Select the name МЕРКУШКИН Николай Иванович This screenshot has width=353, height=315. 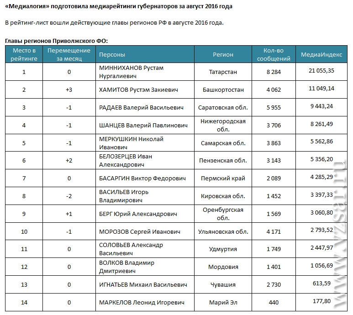point(131,143)
